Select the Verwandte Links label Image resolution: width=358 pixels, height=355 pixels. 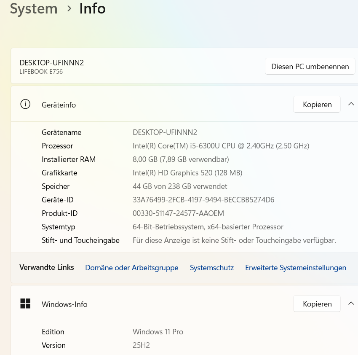pos(47,267)
